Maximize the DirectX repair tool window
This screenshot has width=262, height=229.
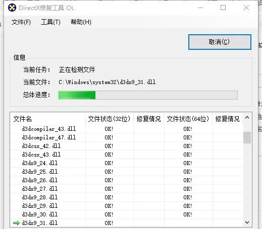pos(223,8)
